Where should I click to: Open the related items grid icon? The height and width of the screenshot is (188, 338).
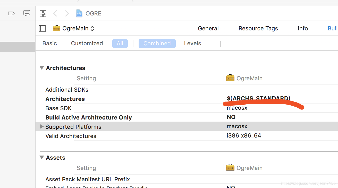tap(43, 14)
